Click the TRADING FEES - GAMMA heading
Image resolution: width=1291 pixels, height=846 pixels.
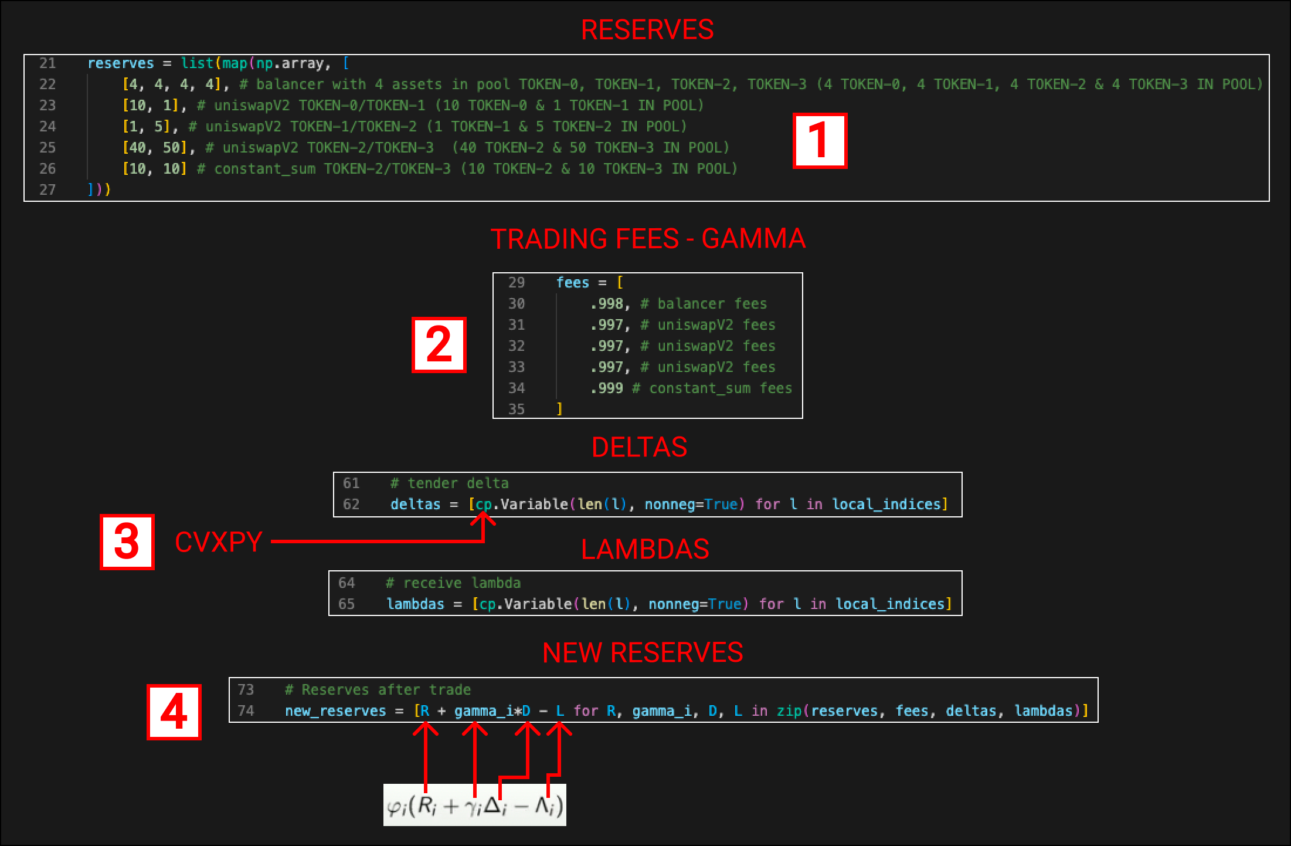pos(648,239)
